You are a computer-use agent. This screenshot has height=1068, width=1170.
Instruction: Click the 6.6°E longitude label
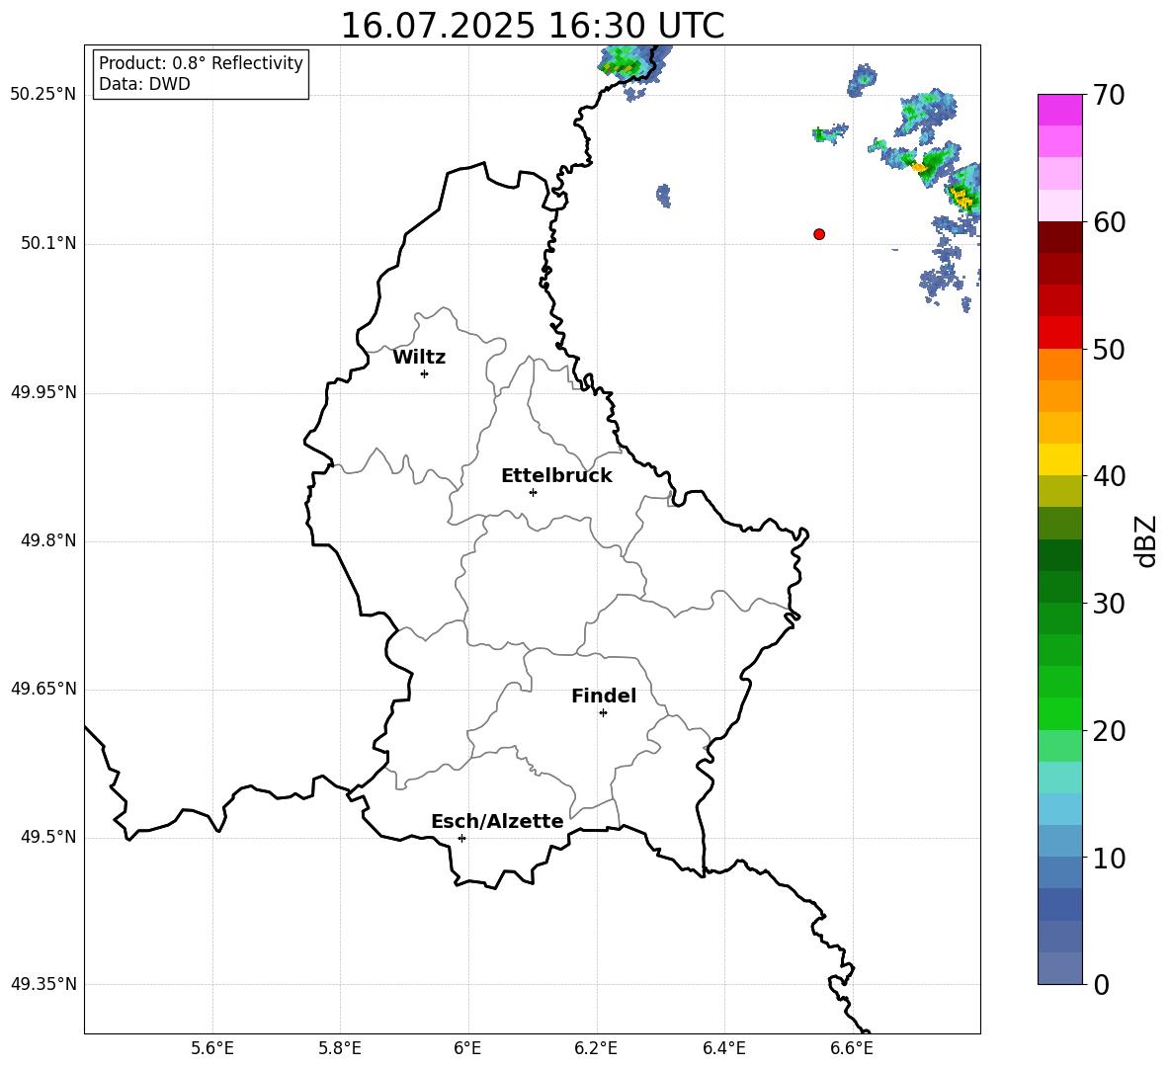(852, 1048)
